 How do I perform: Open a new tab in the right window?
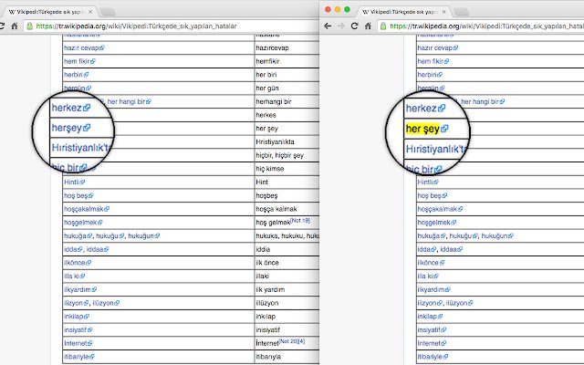tap(461, 12)
